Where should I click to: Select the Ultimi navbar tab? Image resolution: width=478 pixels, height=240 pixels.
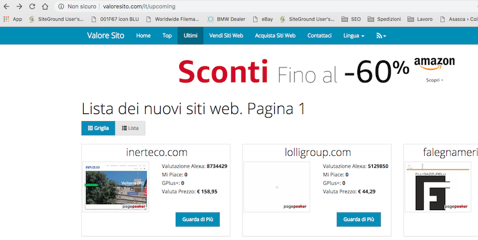tap(191, 36)
